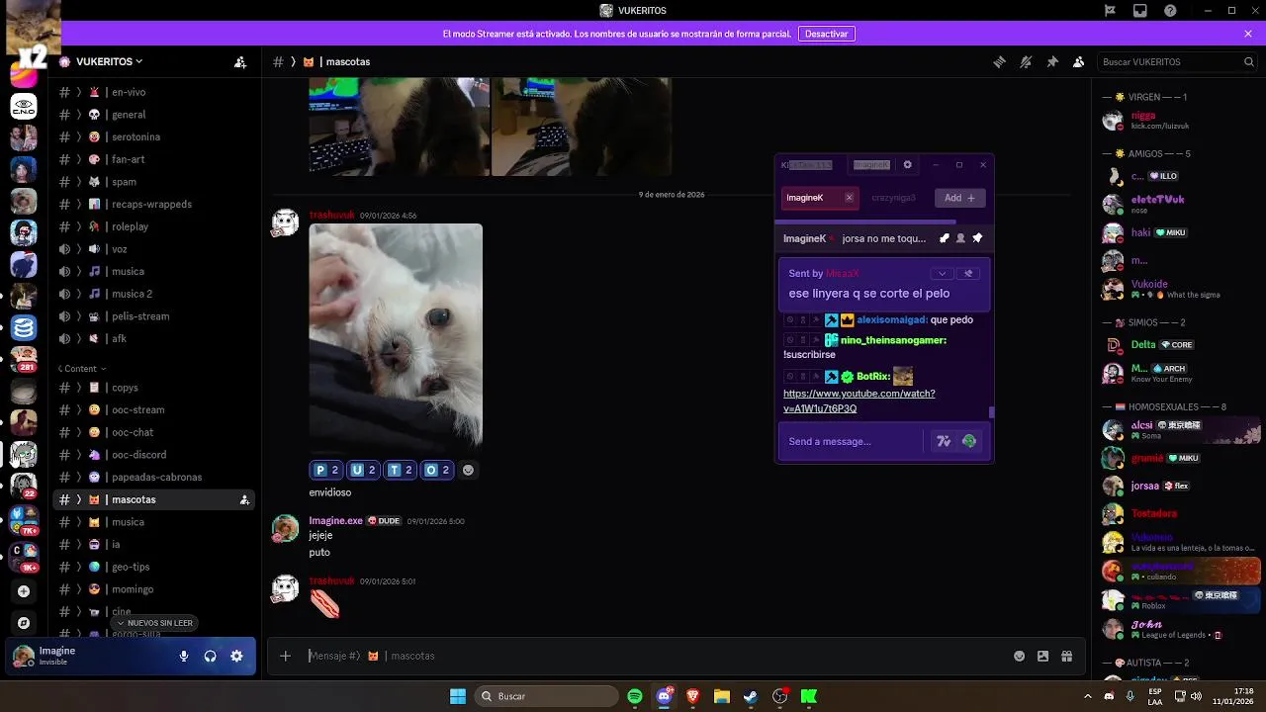Open 7TV emote picker in Kick chat
Viewport: 1266px width, 712px height.
[944, 441]
